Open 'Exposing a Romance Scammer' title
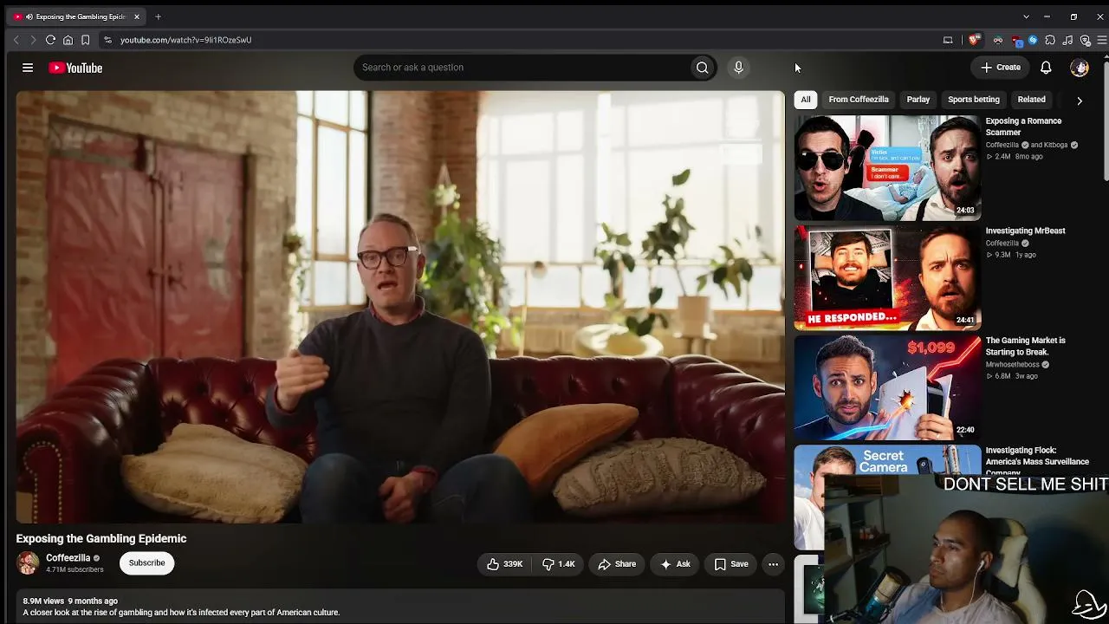Image resolution: width=1109 pixels, height=624 pixels. (1023, 127)
